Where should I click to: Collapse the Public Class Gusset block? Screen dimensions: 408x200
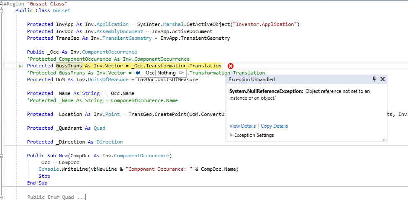pos(2,11)
